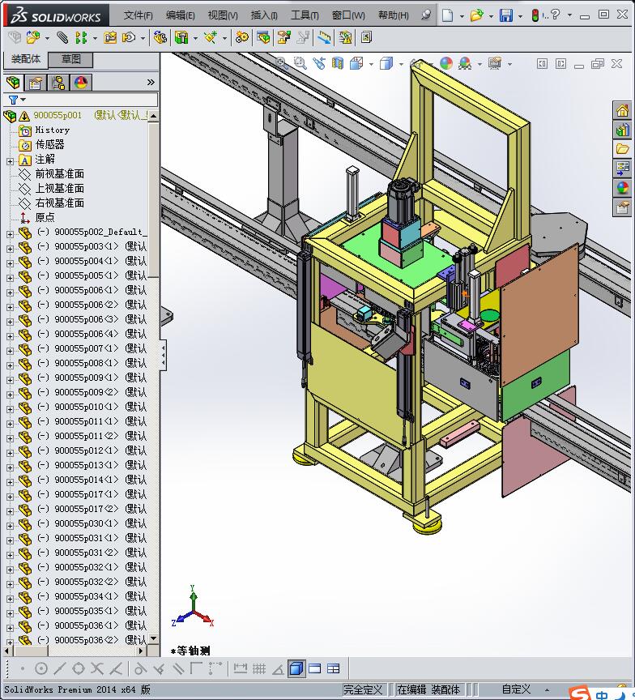The width and height of the screenshot is (635, 700).
Task: Expand the manager panel tabs chevron
Action: tap(151, 82)
